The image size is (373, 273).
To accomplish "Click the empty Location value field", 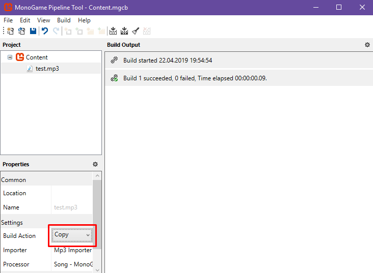I will tap(72, 193).
